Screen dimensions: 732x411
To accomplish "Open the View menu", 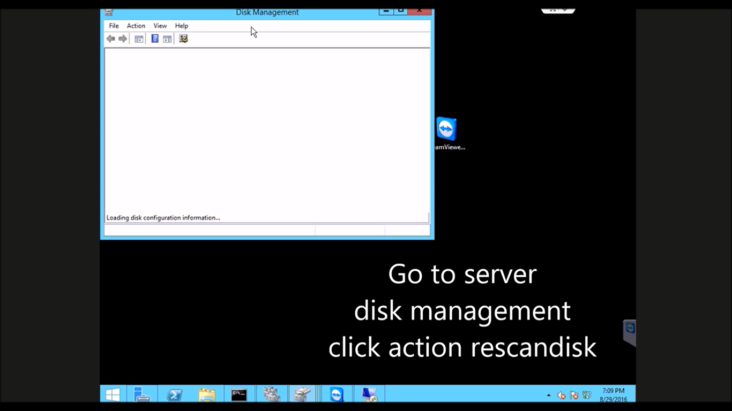I will (x=160, y=26).
